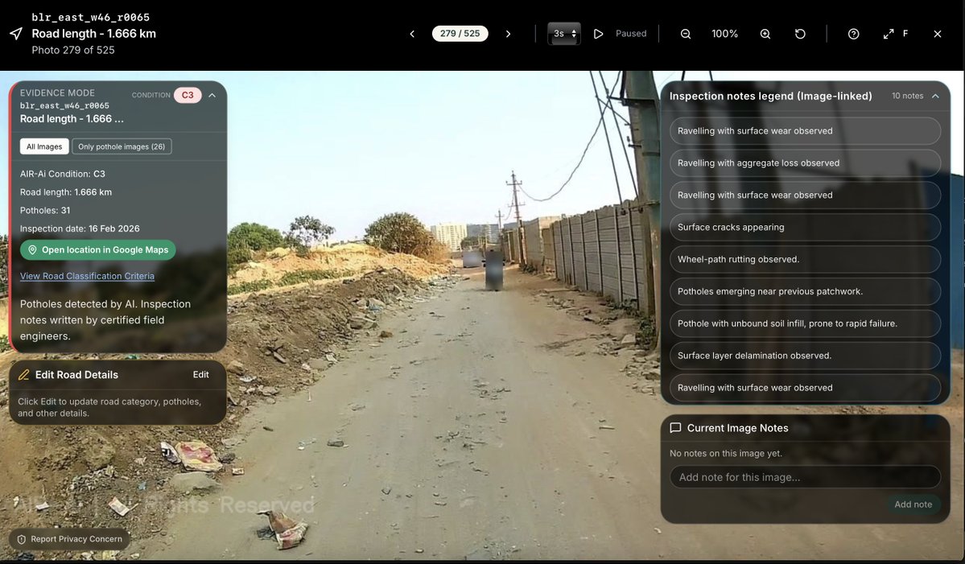Viewport: 965px width, 564px height.
Task: Select Potholes emerging near previous patchwork note
Action: coord(805,291)
